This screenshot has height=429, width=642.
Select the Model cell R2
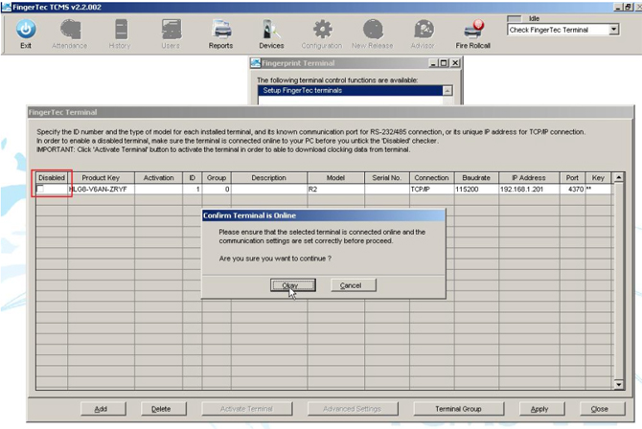point(335,189)
